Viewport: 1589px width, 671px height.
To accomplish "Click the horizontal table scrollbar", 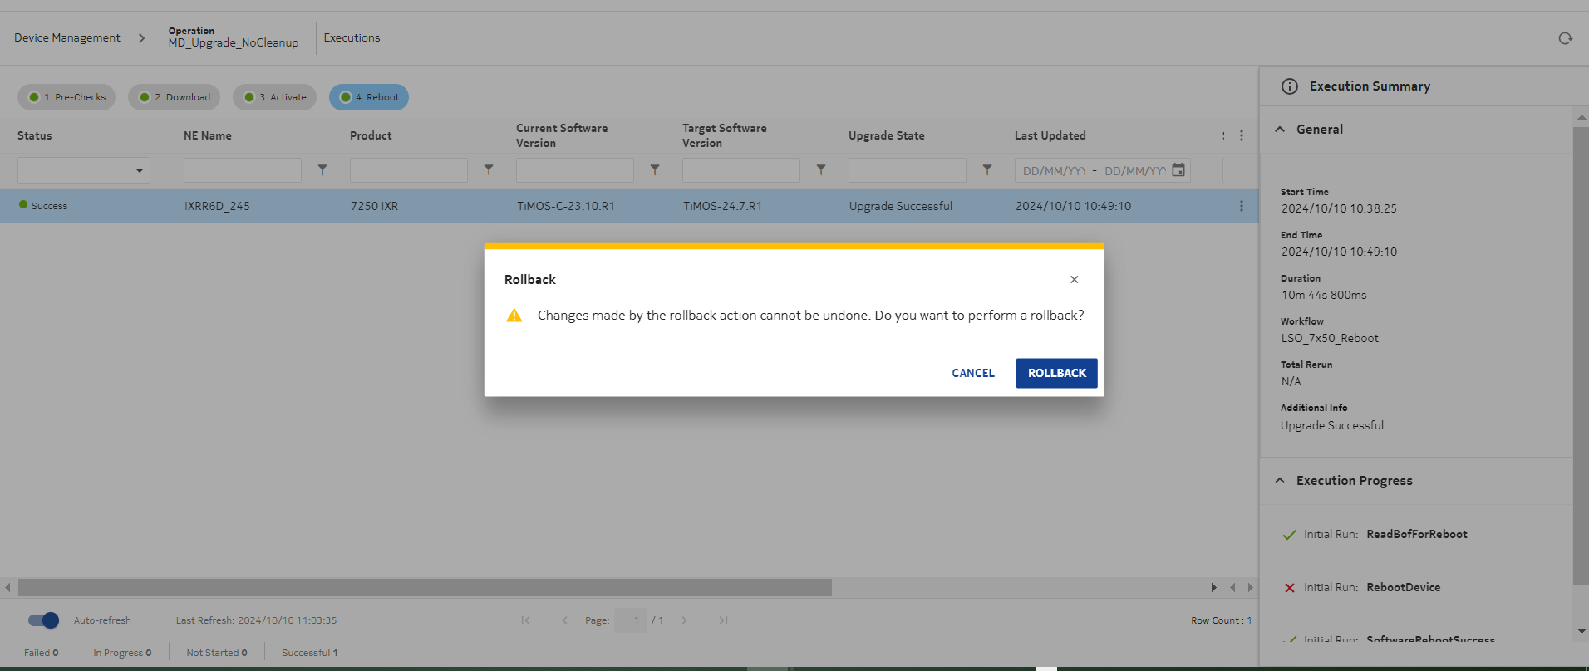I will [x=425, y=588].
